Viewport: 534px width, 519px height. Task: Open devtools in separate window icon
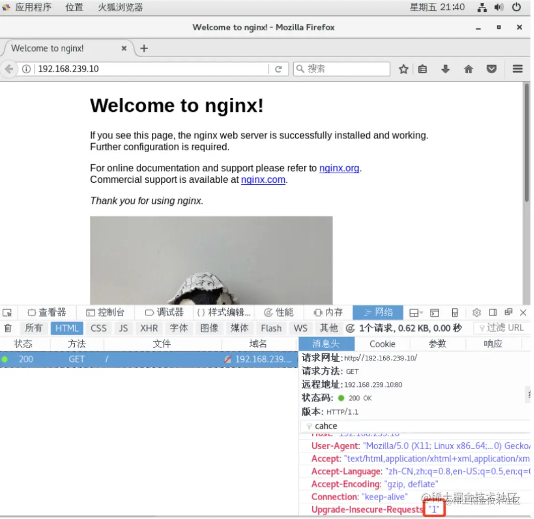[509, 312]
